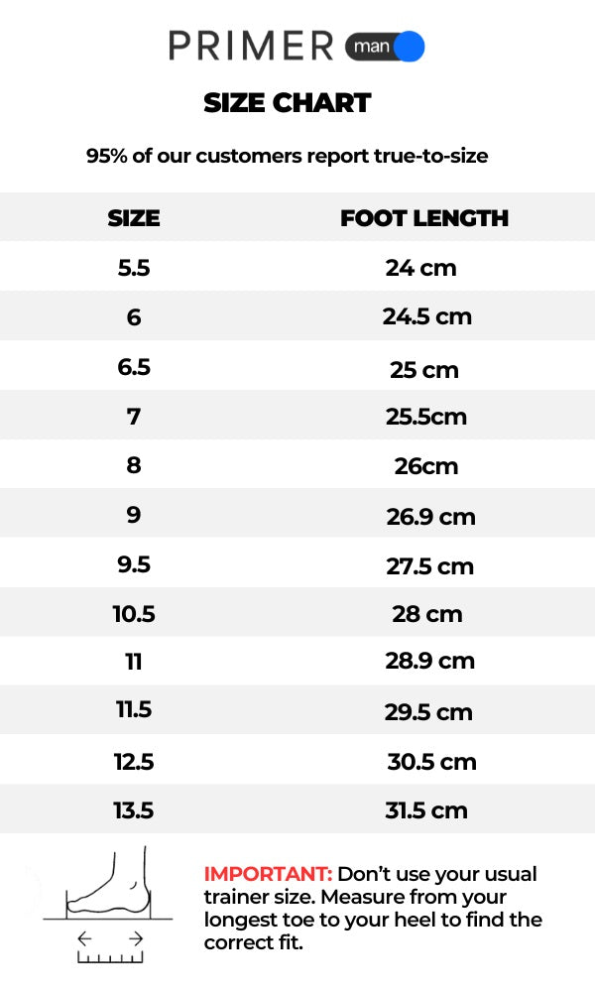Select the FOOT LENGTH column header

(x=424, y=218)
